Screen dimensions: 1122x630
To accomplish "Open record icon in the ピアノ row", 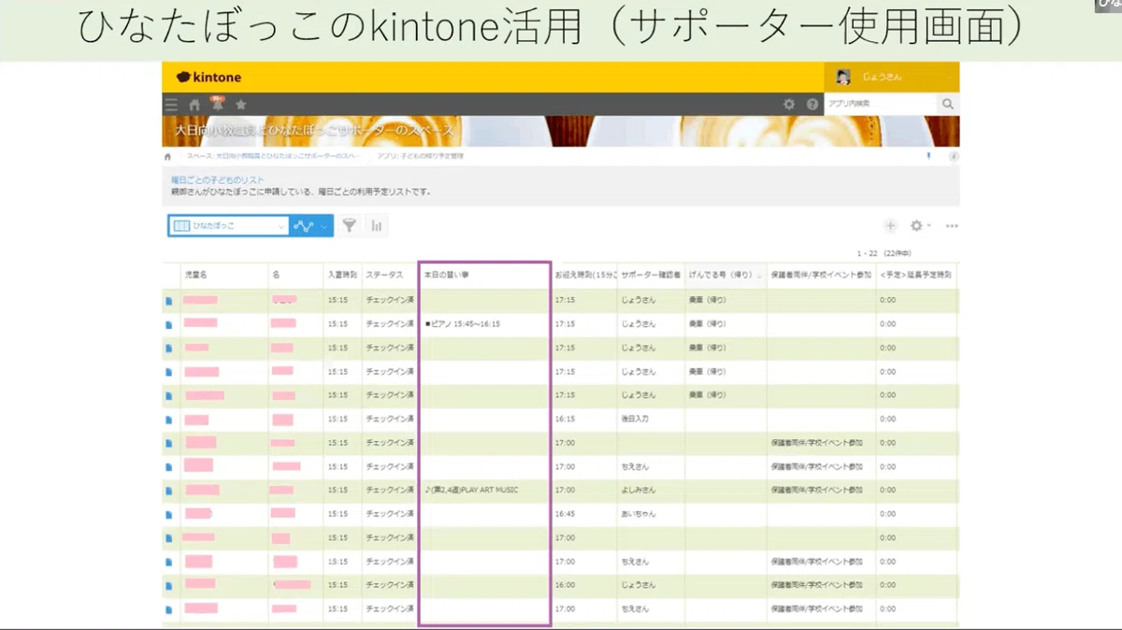I will pos(169,323).
